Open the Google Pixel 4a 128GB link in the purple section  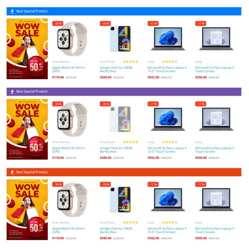(x=116, y=150)
